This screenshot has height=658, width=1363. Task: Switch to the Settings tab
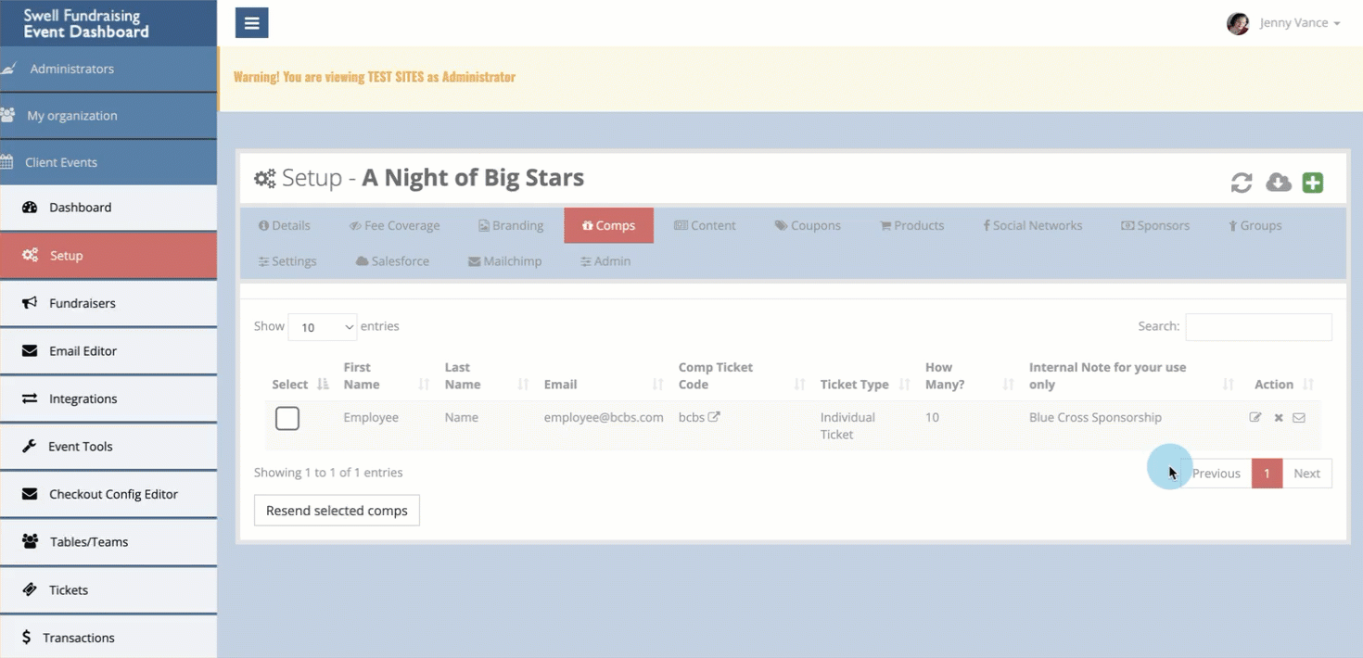[287, 261]
